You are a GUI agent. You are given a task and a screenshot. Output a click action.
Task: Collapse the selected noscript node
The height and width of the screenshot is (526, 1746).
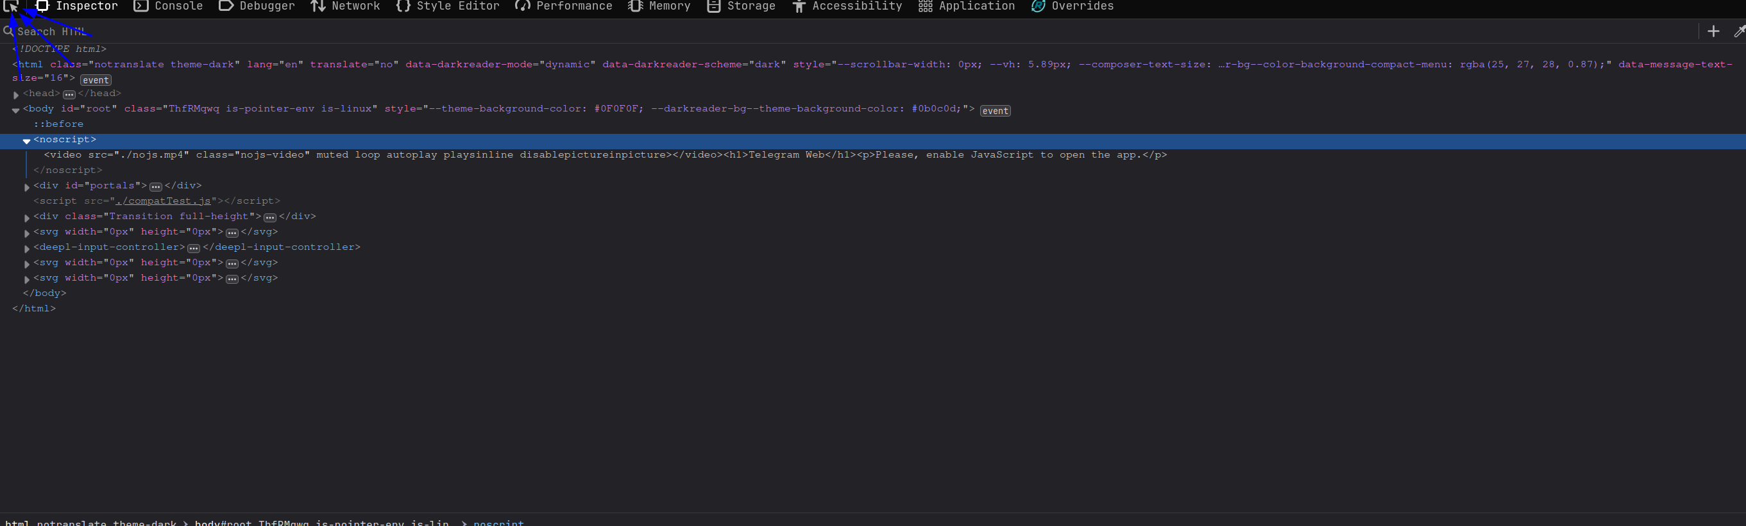(26, 141)
